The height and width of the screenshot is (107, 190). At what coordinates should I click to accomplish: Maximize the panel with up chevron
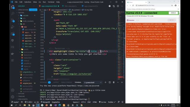[x=118, y=82]
